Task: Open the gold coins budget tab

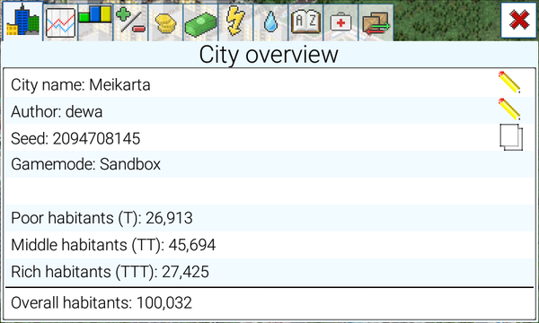Action: [165, 22]
